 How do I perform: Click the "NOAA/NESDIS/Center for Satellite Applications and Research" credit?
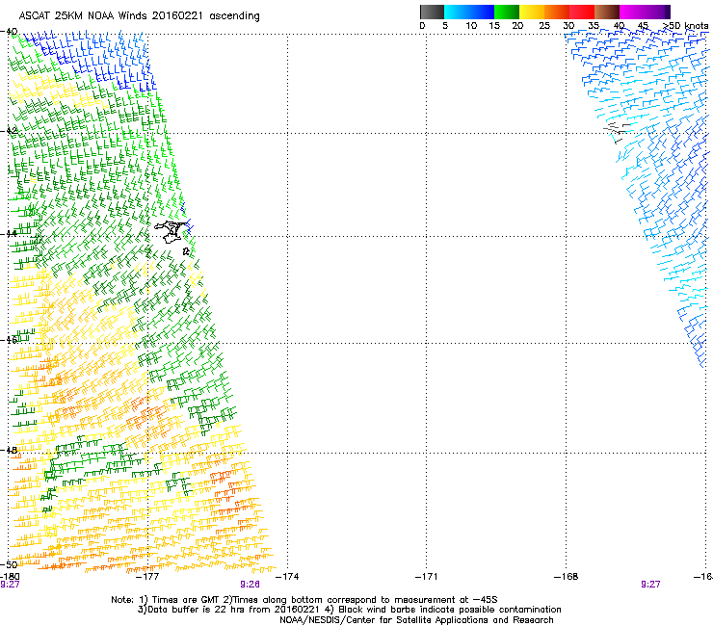pyautogui.click(x=416, y=620)
